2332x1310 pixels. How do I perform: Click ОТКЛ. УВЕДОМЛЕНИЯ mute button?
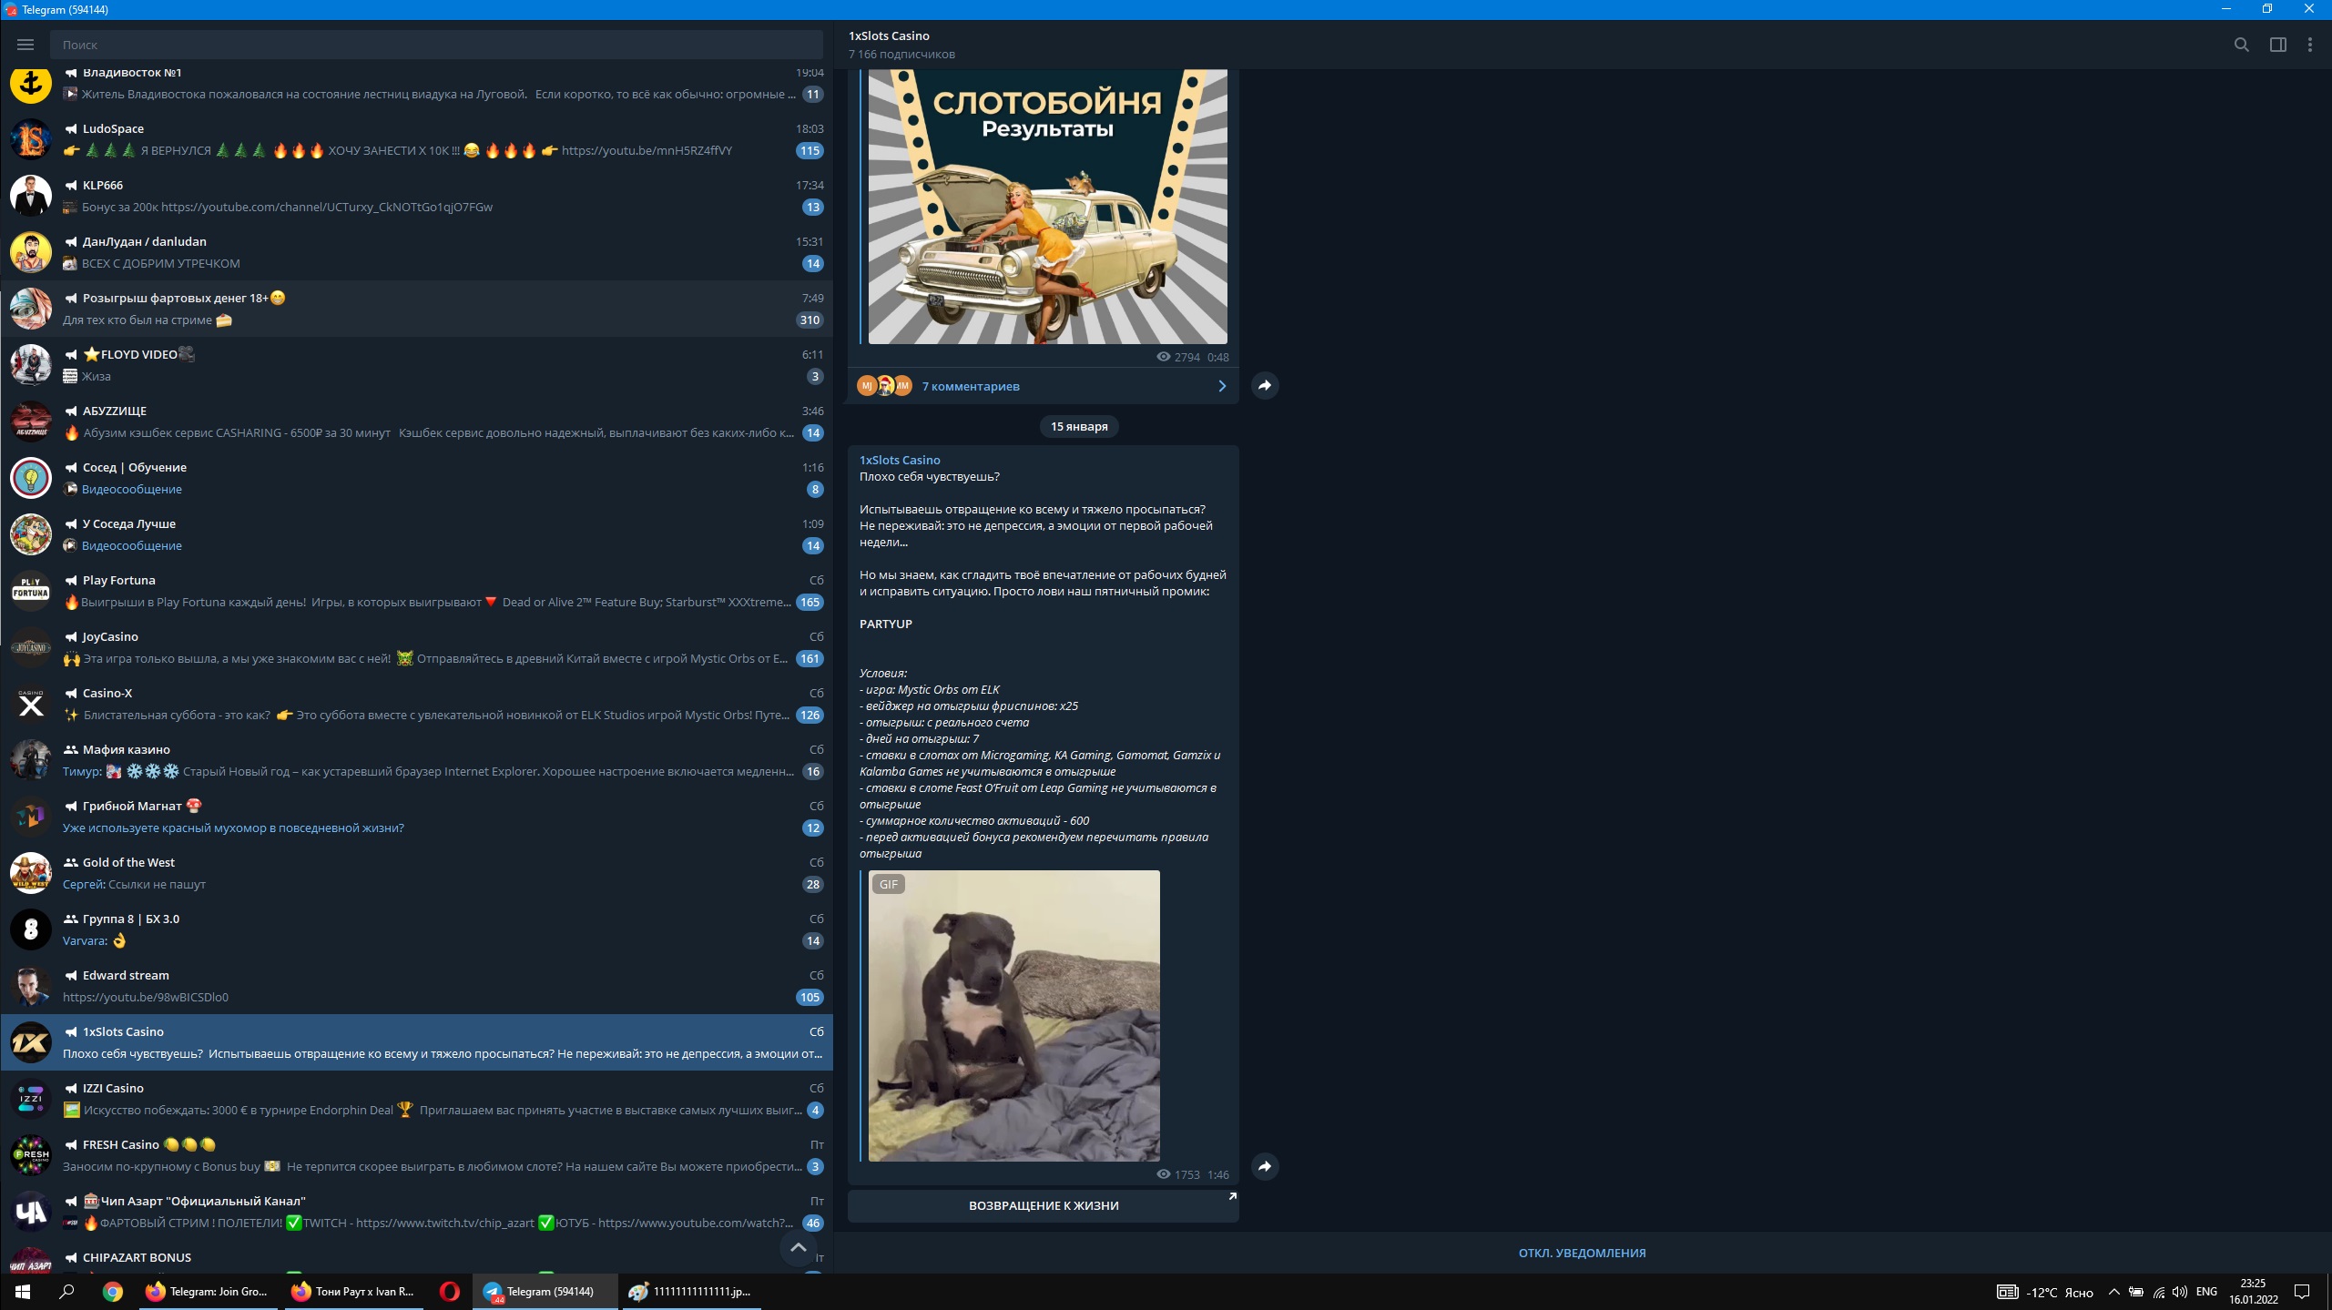[1582, 1253]
